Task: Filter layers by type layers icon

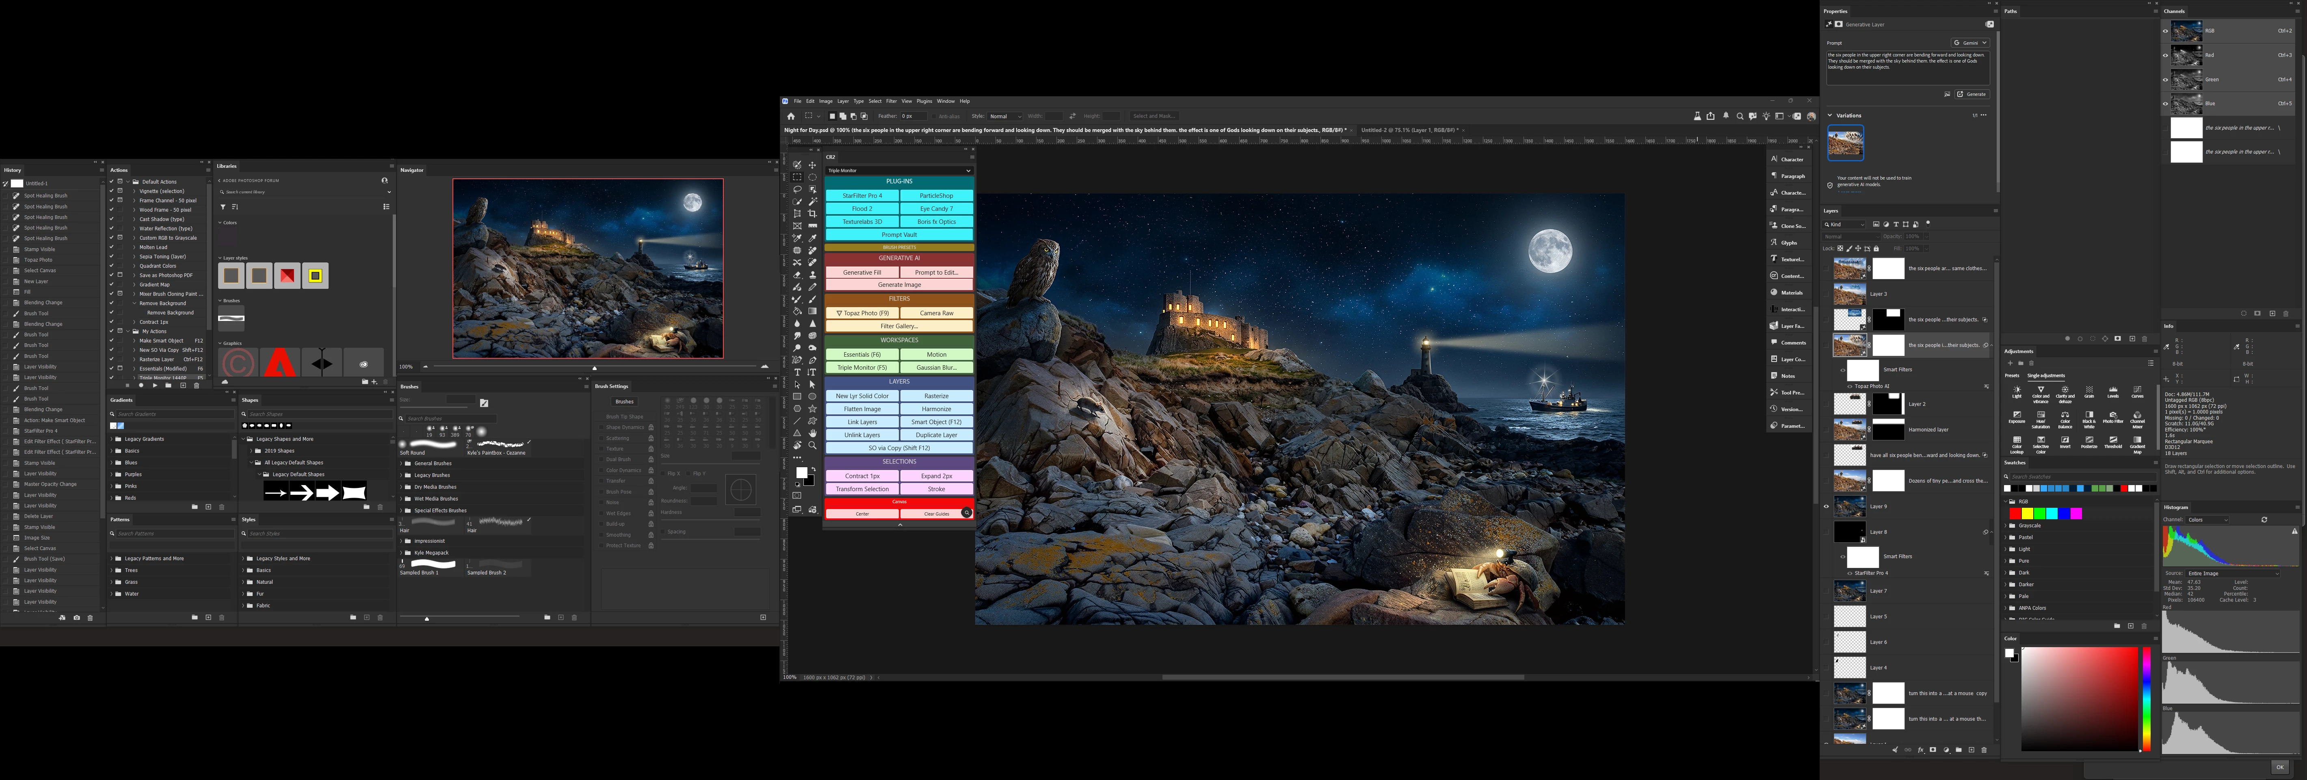Action: 1896,225
